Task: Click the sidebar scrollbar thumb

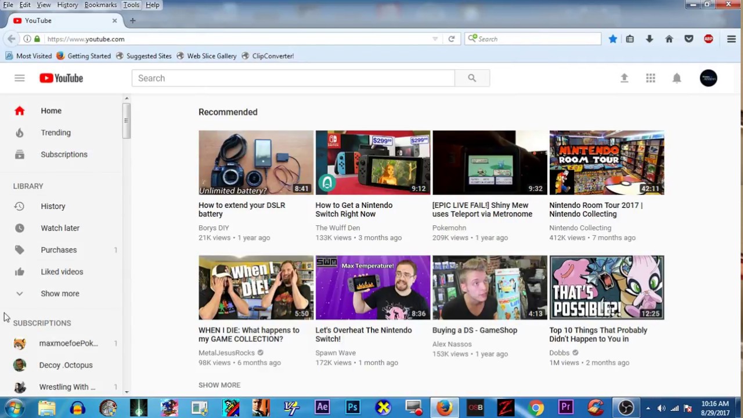Action: pos(125,121)
